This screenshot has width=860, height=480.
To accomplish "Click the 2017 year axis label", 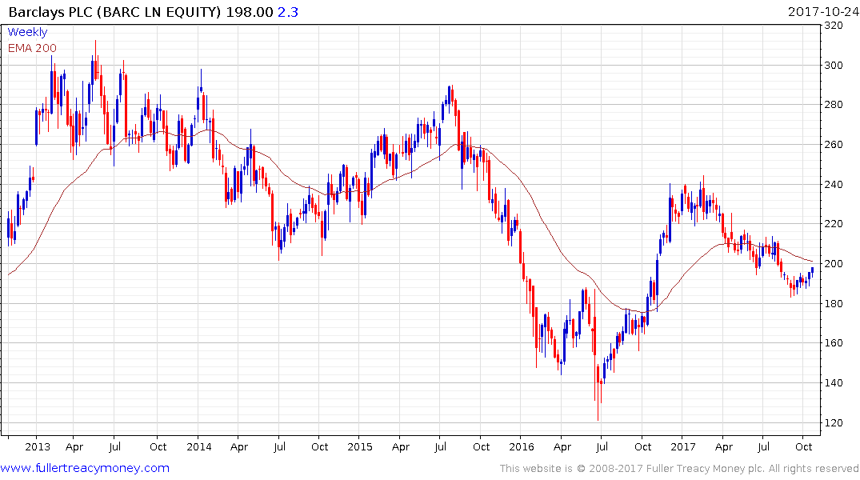I will [x=683, y=446].
